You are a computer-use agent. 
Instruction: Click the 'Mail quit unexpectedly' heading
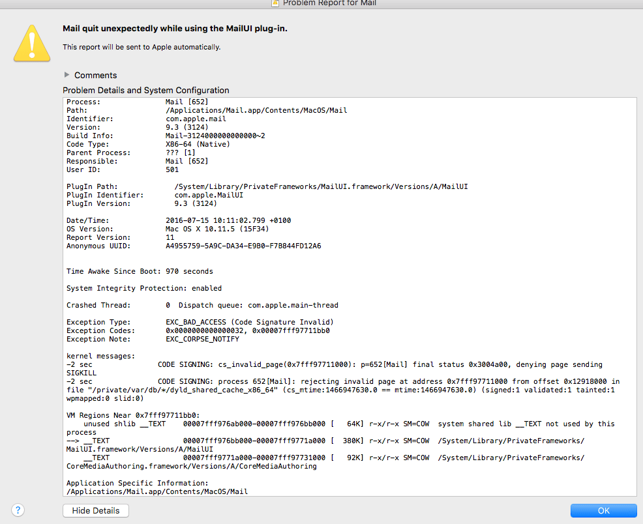(175, 29)
